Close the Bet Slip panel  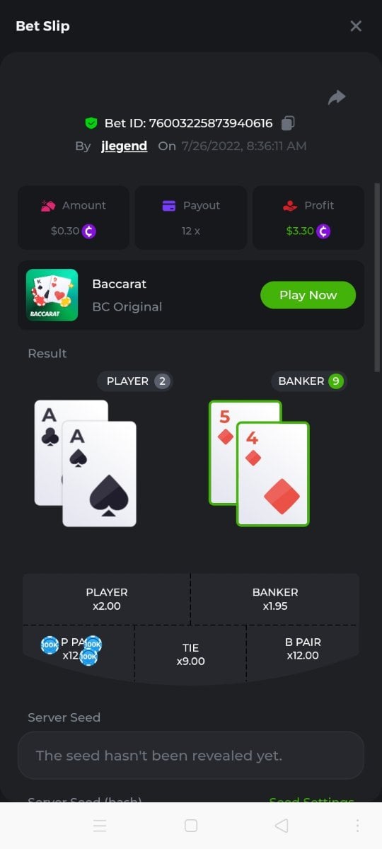pyautogui.click(x=356, y=26)
